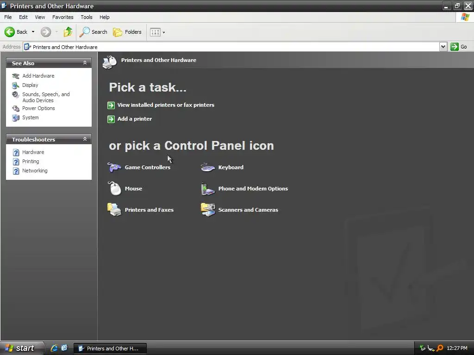Open Phone and Modem Options label
The width and height of the screenshot is (474, 355).
253,189
